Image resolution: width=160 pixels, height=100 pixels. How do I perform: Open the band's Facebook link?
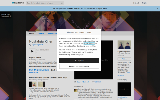click(x=121, y=76)
